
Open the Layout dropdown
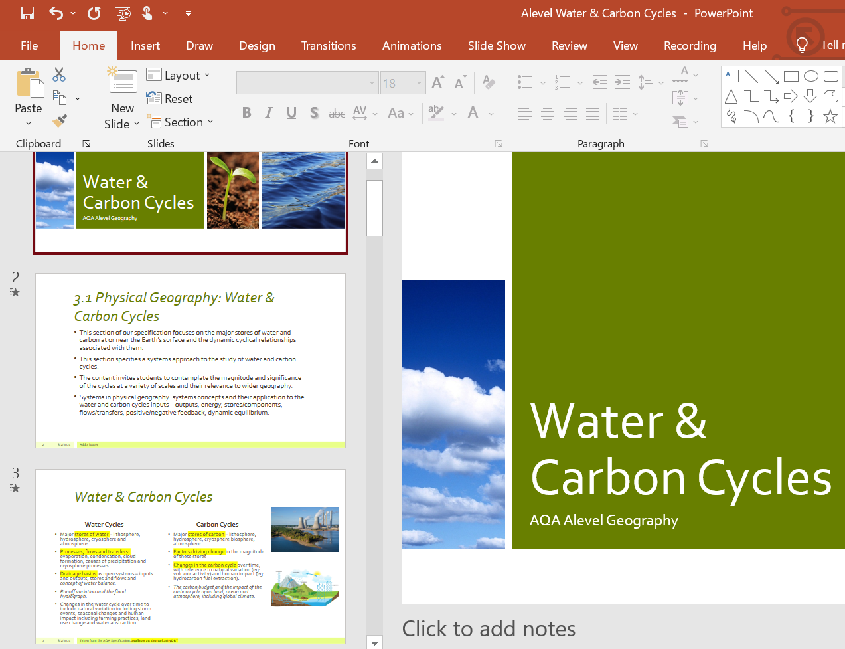[x=179, y=76]
